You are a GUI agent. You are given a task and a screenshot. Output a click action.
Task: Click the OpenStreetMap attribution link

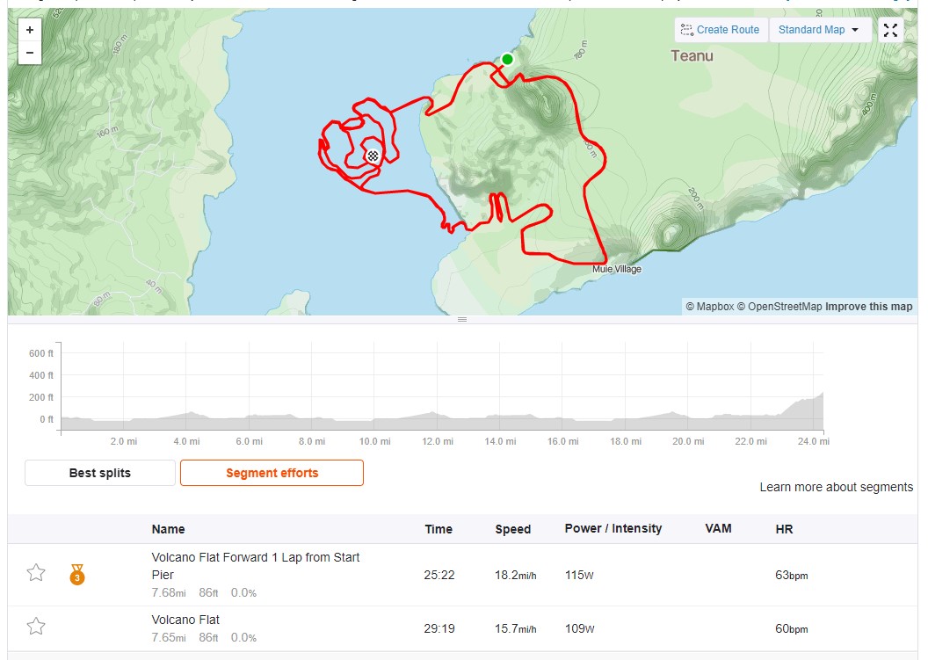[779, 307]
